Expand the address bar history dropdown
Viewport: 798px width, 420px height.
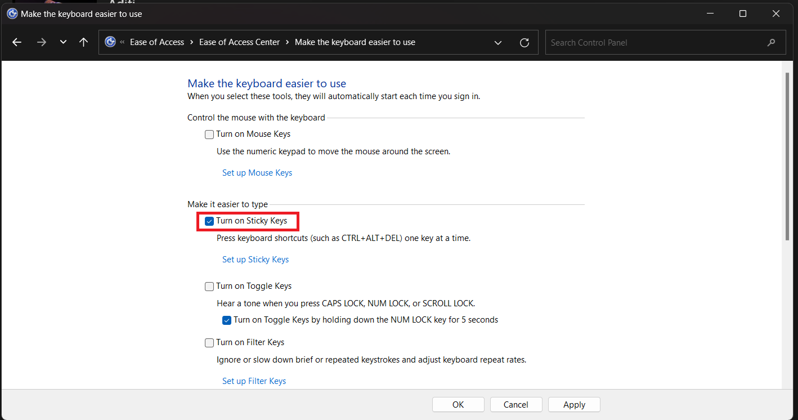click(x=498, y=43)
